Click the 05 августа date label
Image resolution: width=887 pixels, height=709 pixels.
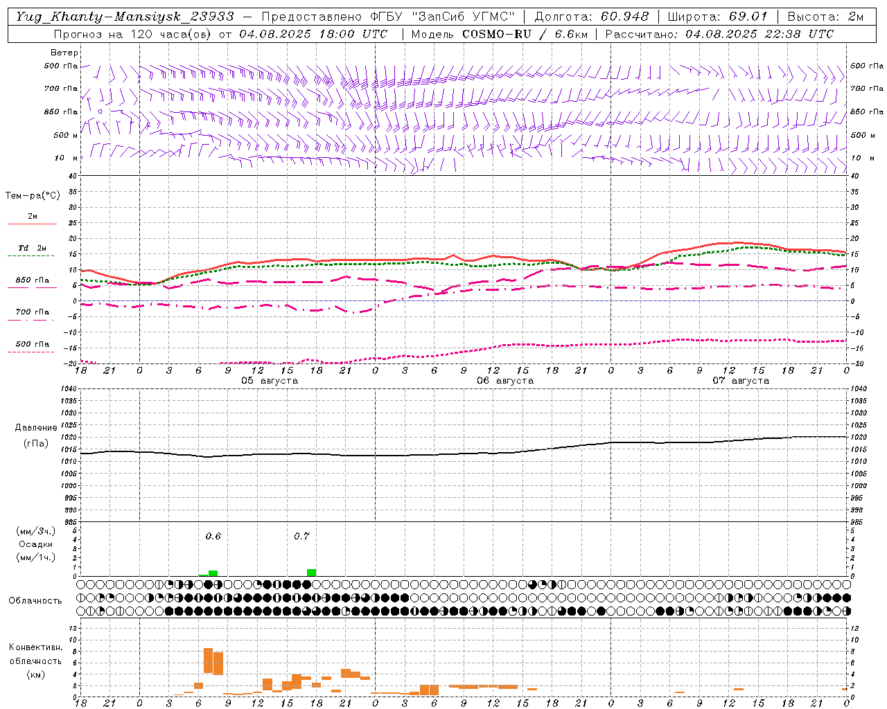[x=270, y=381]
